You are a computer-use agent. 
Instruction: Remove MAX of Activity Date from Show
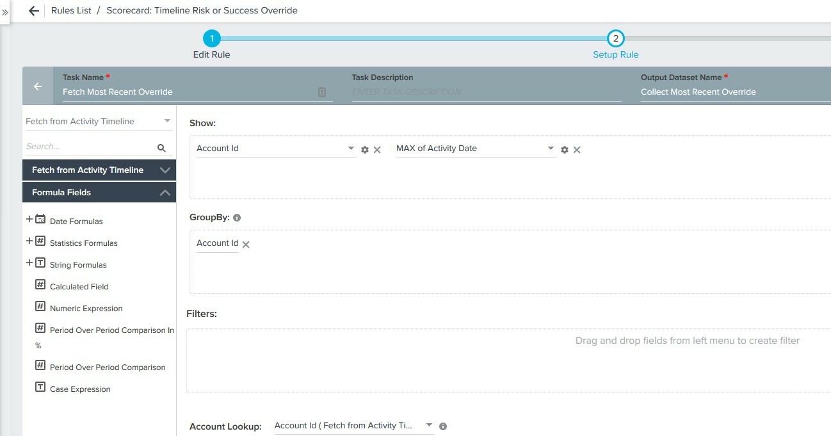pos(577,150)
